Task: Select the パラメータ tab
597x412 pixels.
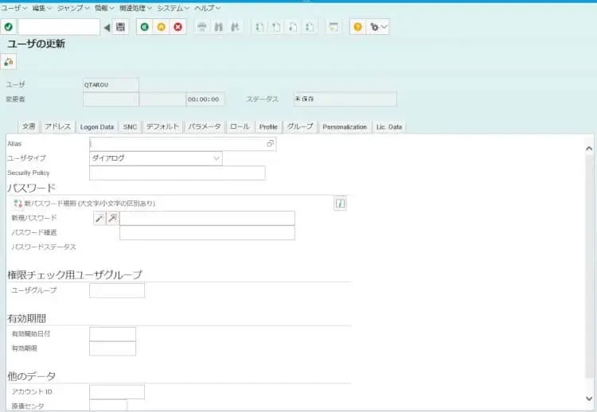Action: [205, 126]
